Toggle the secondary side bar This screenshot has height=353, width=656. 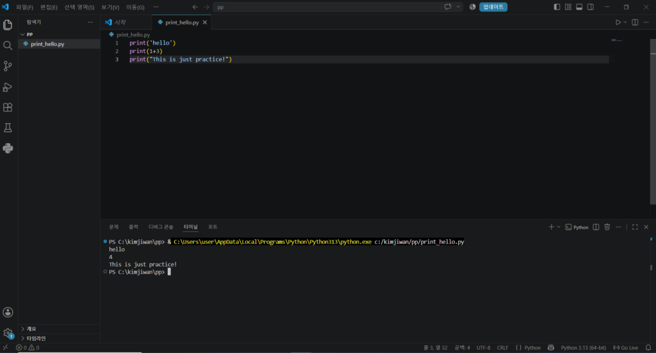point(590,7)
